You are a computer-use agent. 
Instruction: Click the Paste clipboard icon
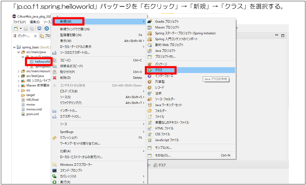coord(55,72)
